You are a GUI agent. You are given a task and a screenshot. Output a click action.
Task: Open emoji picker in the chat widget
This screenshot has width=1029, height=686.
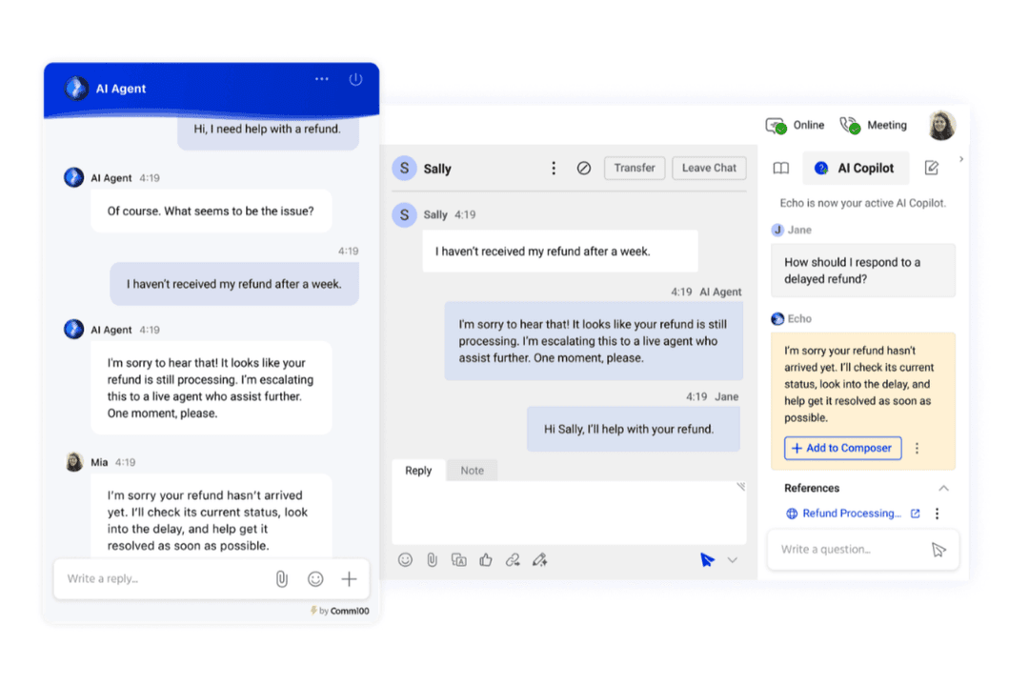click(x=315, y=579)
